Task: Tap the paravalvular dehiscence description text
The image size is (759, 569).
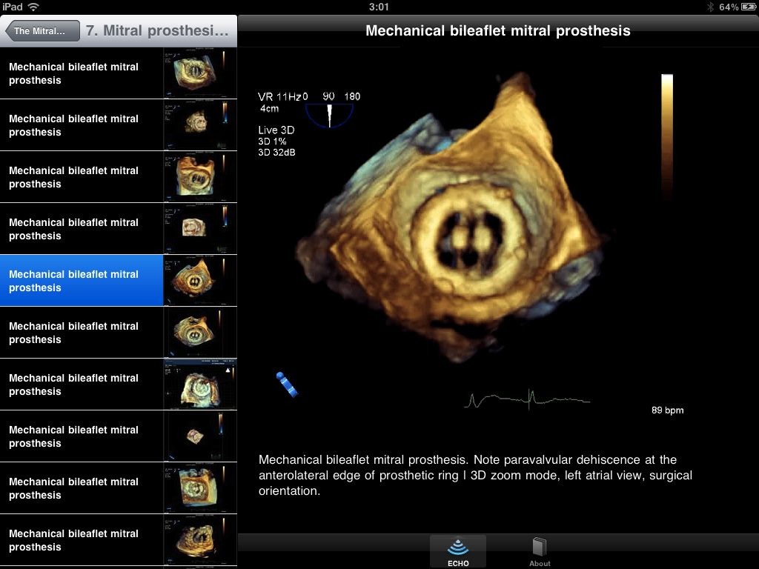Action: click(x=474, y=475)
